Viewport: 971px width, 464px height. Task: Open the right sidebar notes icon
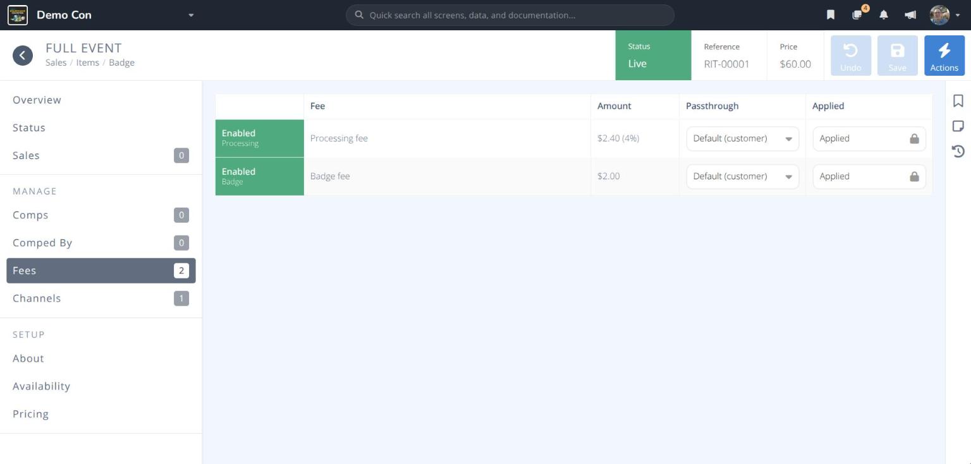coord(958,126)
